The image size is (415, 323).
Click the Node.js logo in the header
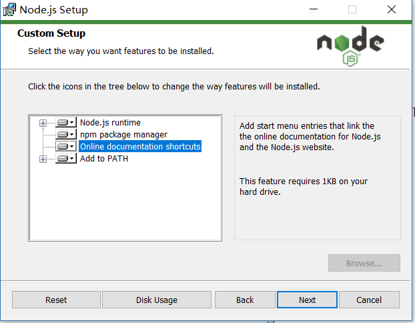click(x=350, y=46)
